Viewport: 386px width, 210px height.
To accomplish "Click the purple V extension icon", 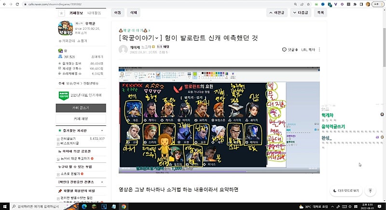I will pyautogui.click(x=335, y=4).
